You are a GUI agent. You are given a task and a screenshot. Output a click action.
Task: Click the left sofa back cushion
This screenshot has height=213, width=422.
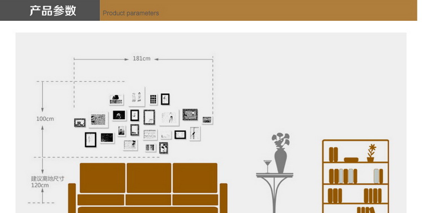click(x=102, y=178)
